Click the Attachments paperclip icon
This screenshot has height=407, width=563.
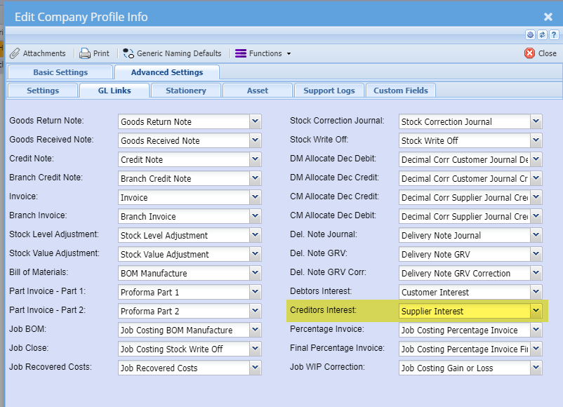[x=15, y=53]
